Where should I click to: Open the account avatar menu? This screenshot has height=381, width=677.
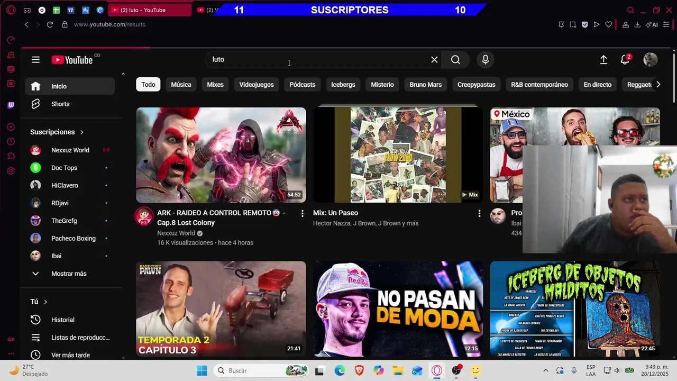[650, 60]
